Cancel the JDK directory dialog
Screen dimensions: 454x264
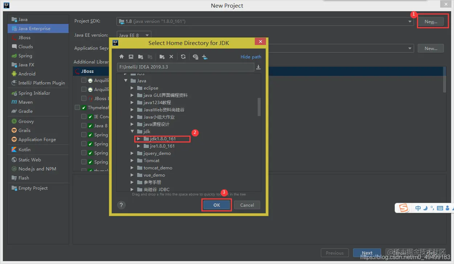click(247, 205)
